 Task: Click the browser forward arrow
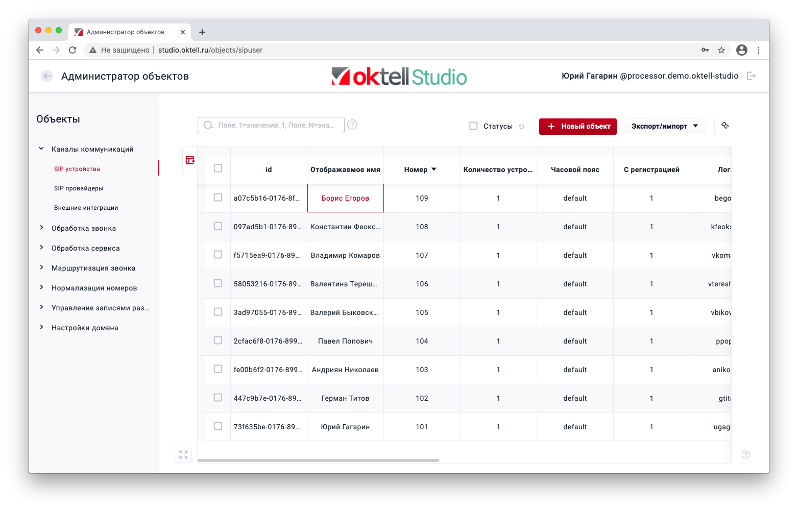pos(56,50)
